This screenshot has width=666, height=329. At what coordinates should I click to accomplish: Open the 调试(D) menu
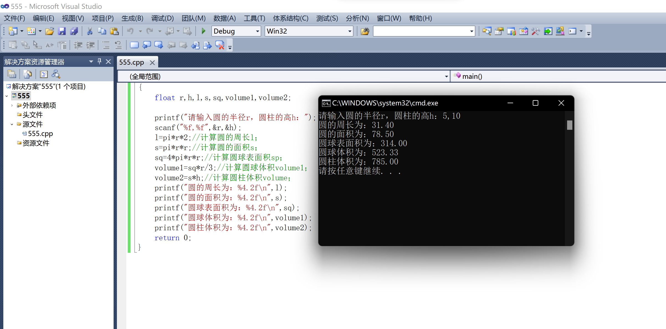point(162,18)
